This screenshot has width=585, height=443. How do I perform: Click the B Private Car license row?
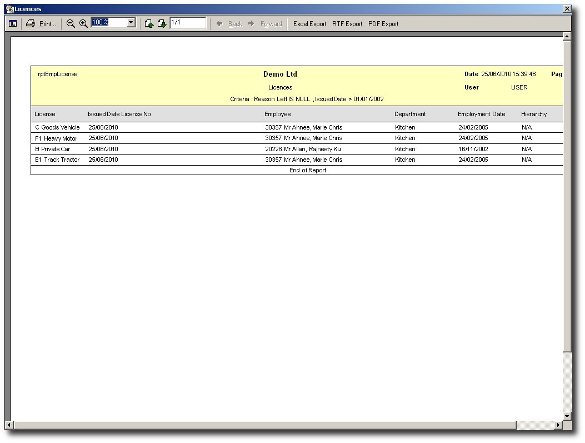pyautogui.click(x=53, y=149)
